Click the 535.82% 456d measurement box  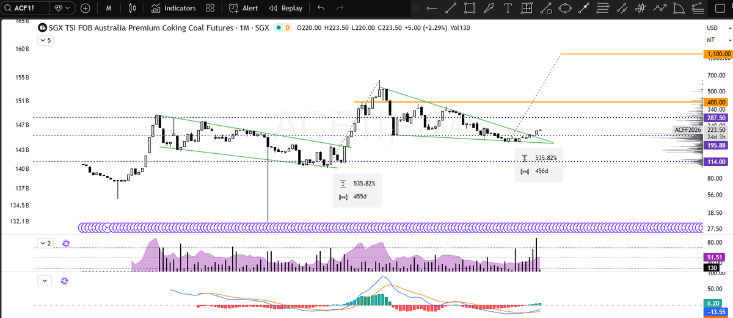[539, 165]
